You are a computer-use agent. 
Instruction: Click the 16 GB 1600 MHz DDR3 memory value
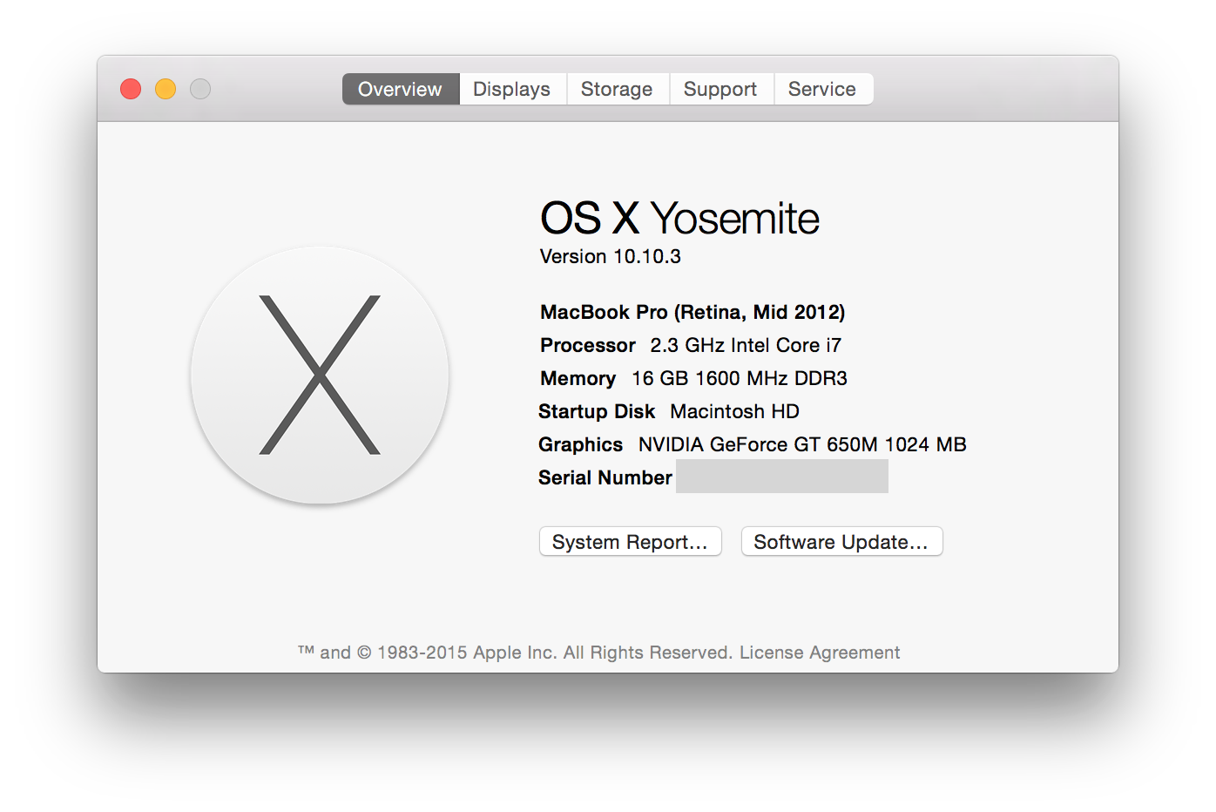[x=740, y=378]
